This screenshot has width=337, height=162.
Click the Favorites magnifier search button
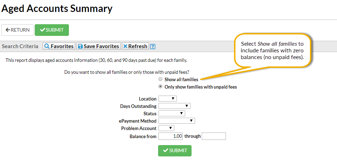pos(59,46)
